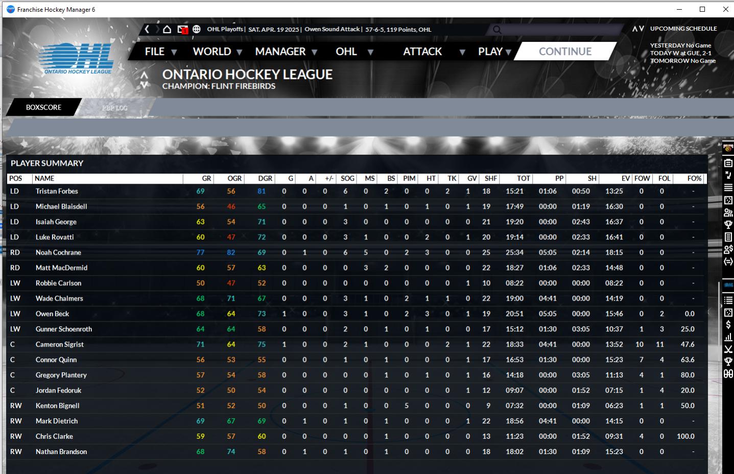Select the BOXSCORE tab
Viewport: 734px width, 474px height.
pos(44,107)
